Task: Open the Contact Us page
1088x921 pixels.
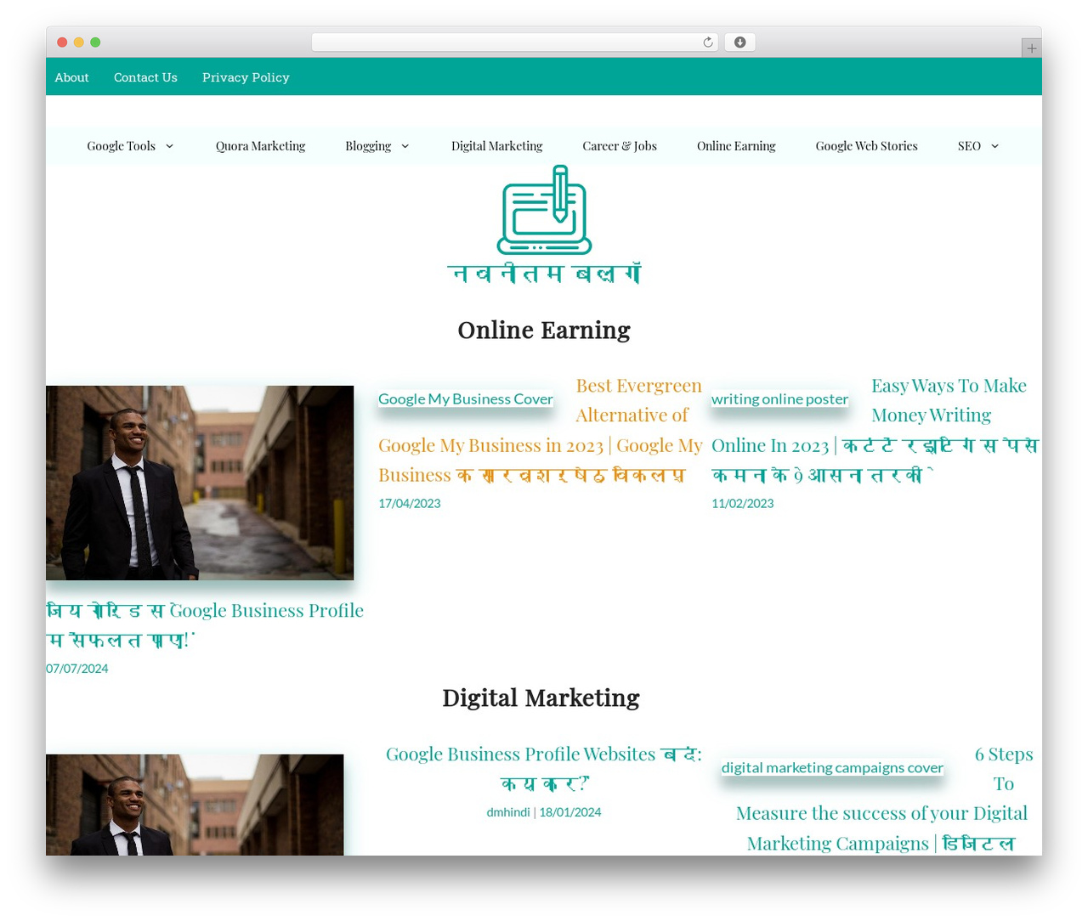Action: point(145,77)
